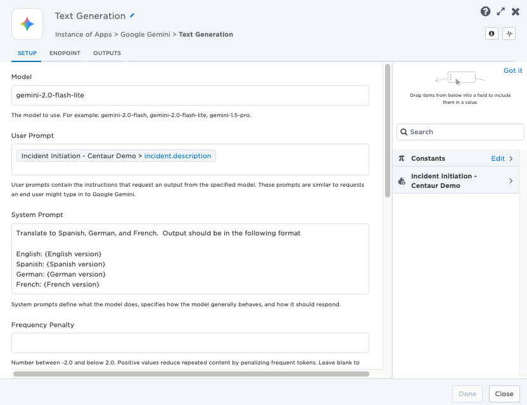The width and height of the screenshot is (527, 405).
Task: Click the 'User Prompt' field label
Action: (x=32, y=135)
